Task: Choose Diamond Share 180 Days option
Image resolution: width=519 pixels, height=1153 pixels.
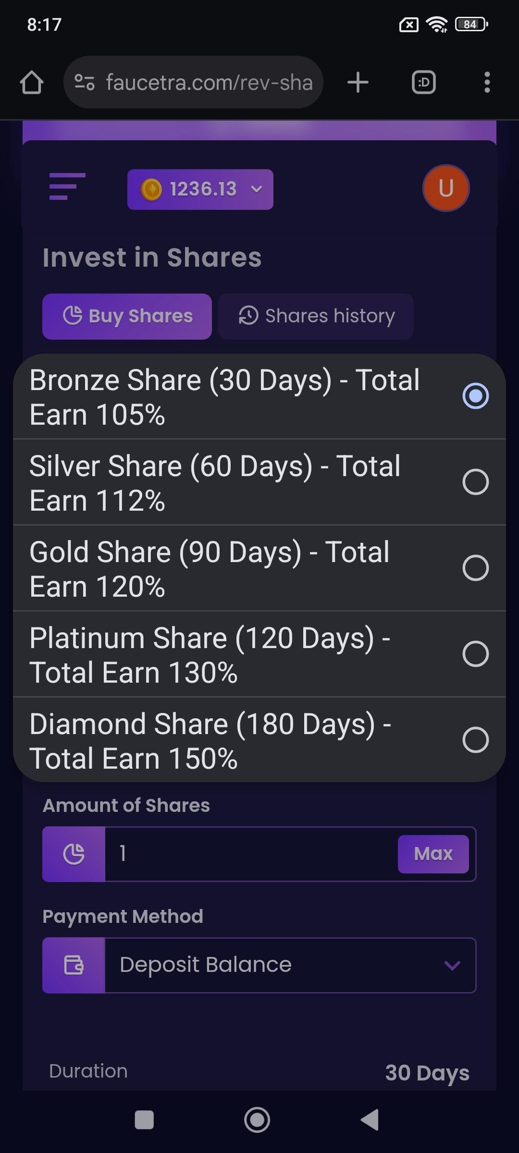Action: [259, 740]
